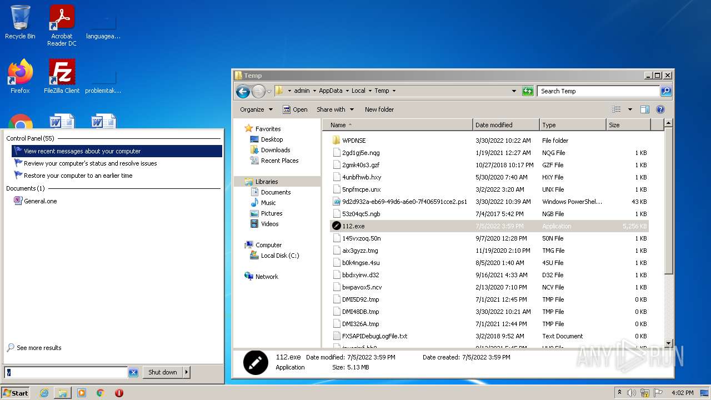This screenshot has width=711, height=400.
Task: Select the 112.exe application file
Action: point(489,226)
